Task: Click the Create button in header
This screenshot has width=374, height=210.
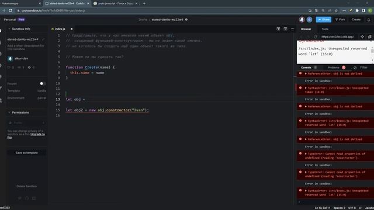Action: [x=356, y=19]
